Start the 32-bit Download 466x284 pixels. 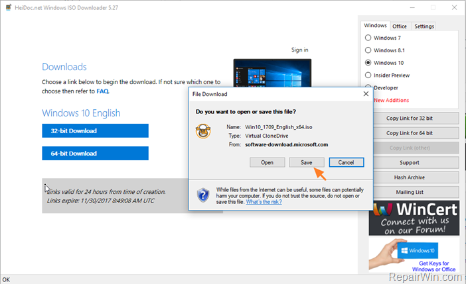click(x=95, y=130)
